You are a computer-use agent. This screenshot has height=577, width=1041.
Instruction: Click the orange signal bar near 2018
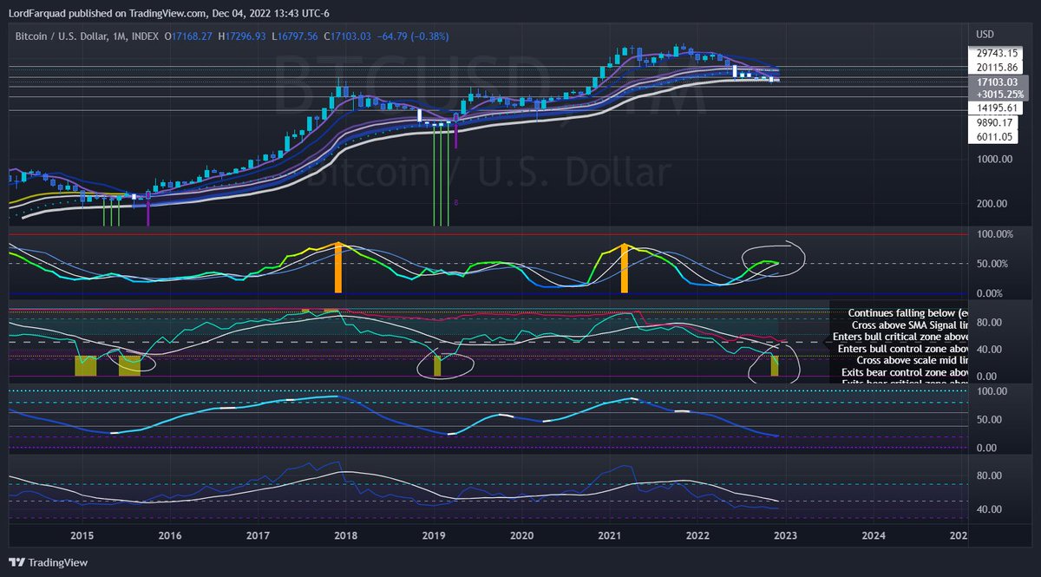point(339,267)
